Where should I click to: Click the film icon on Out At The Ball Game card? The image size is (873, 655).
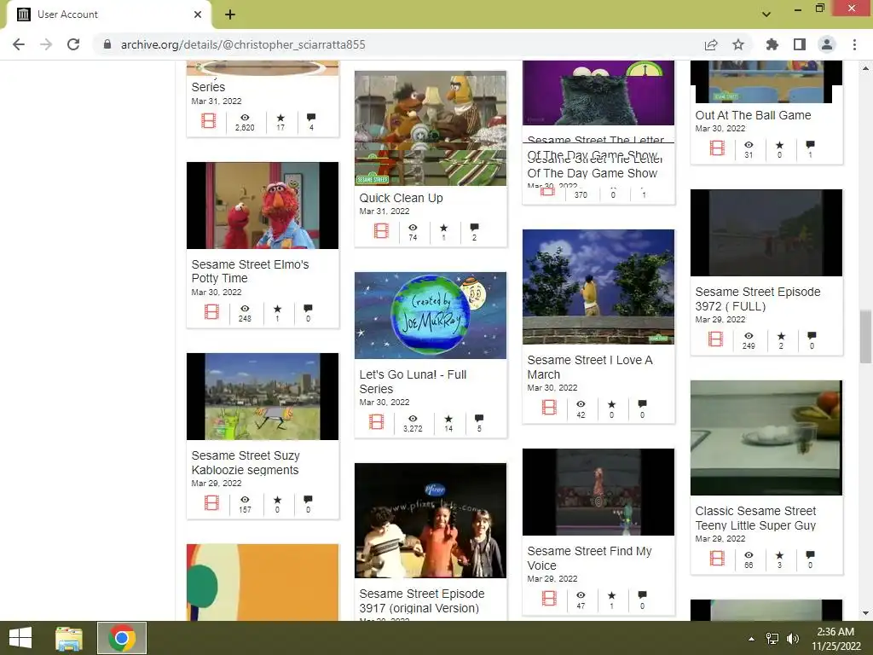click(x=717, y=148)
